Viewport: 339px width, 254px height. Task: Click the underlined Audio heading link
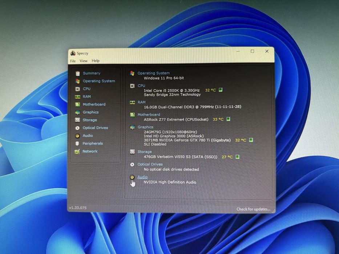click(142, 177)
